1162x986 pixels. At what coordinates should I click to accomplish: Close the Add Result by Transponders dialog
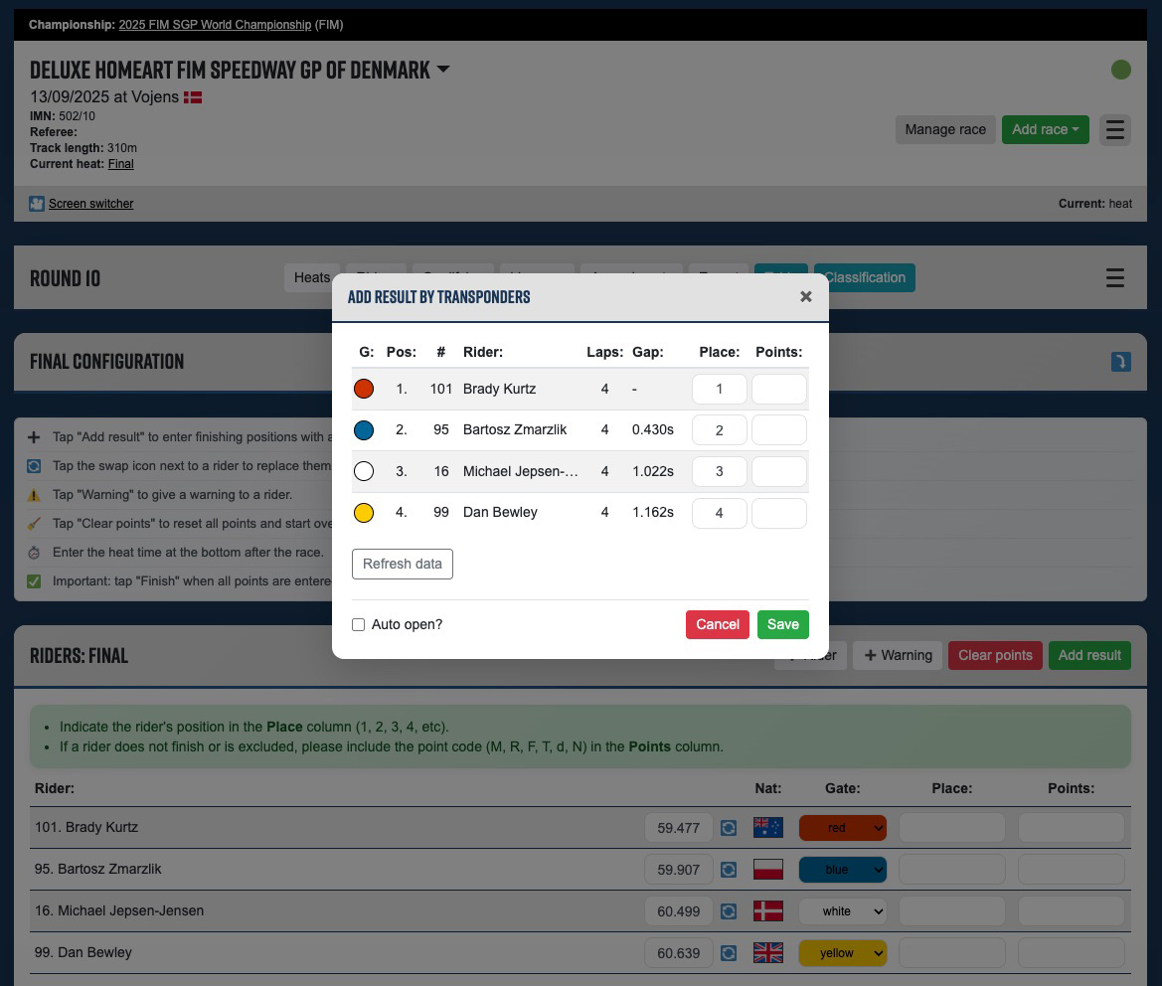click(x=806, y=296)
